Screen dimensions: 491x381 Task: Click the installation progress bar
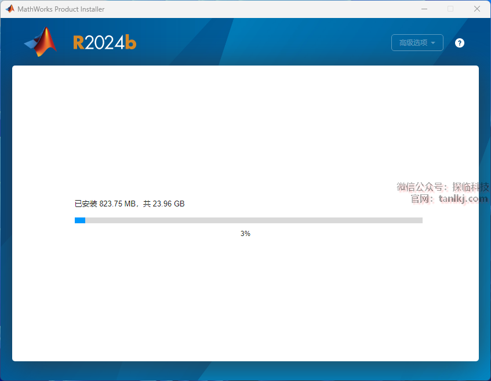(248, 220)
